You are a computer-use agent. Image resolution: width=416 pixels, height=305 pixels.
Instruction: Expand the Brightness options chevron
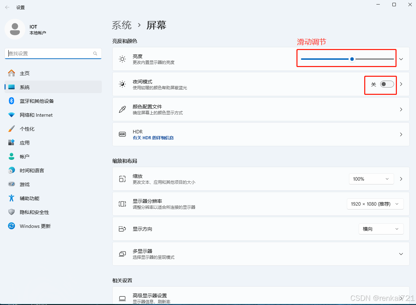401,59
